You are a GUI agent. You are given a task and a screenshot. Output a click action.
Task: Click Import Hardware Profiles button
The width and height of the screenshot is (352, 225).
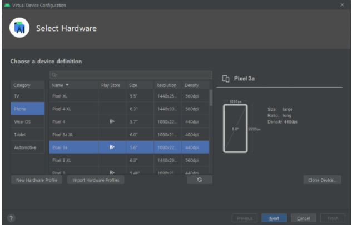click(x=96, y=180)
